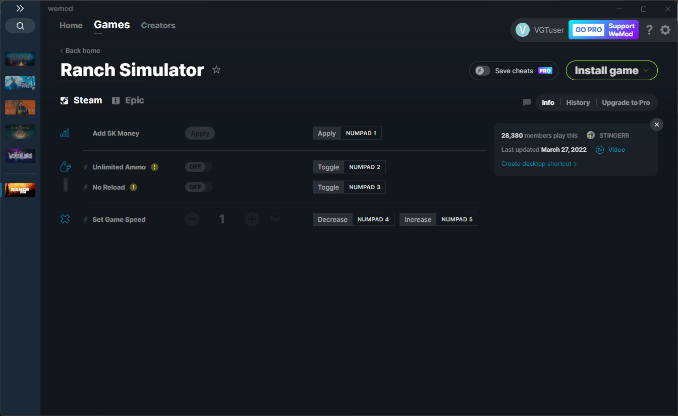Screen dimensions: 678x416
Task: Switch to the Info tab
Action: (x=548, y=102)
